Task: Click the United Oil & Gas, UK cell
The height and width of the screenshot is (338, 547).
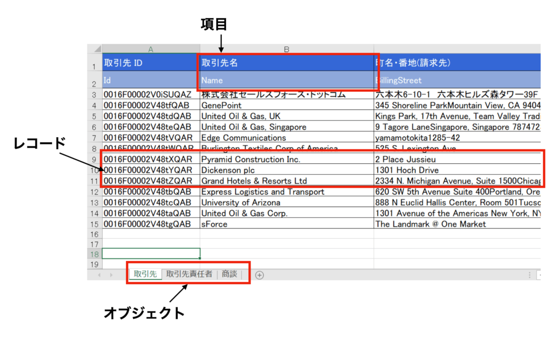Action: pyautogui.click(x=287, y=116)
